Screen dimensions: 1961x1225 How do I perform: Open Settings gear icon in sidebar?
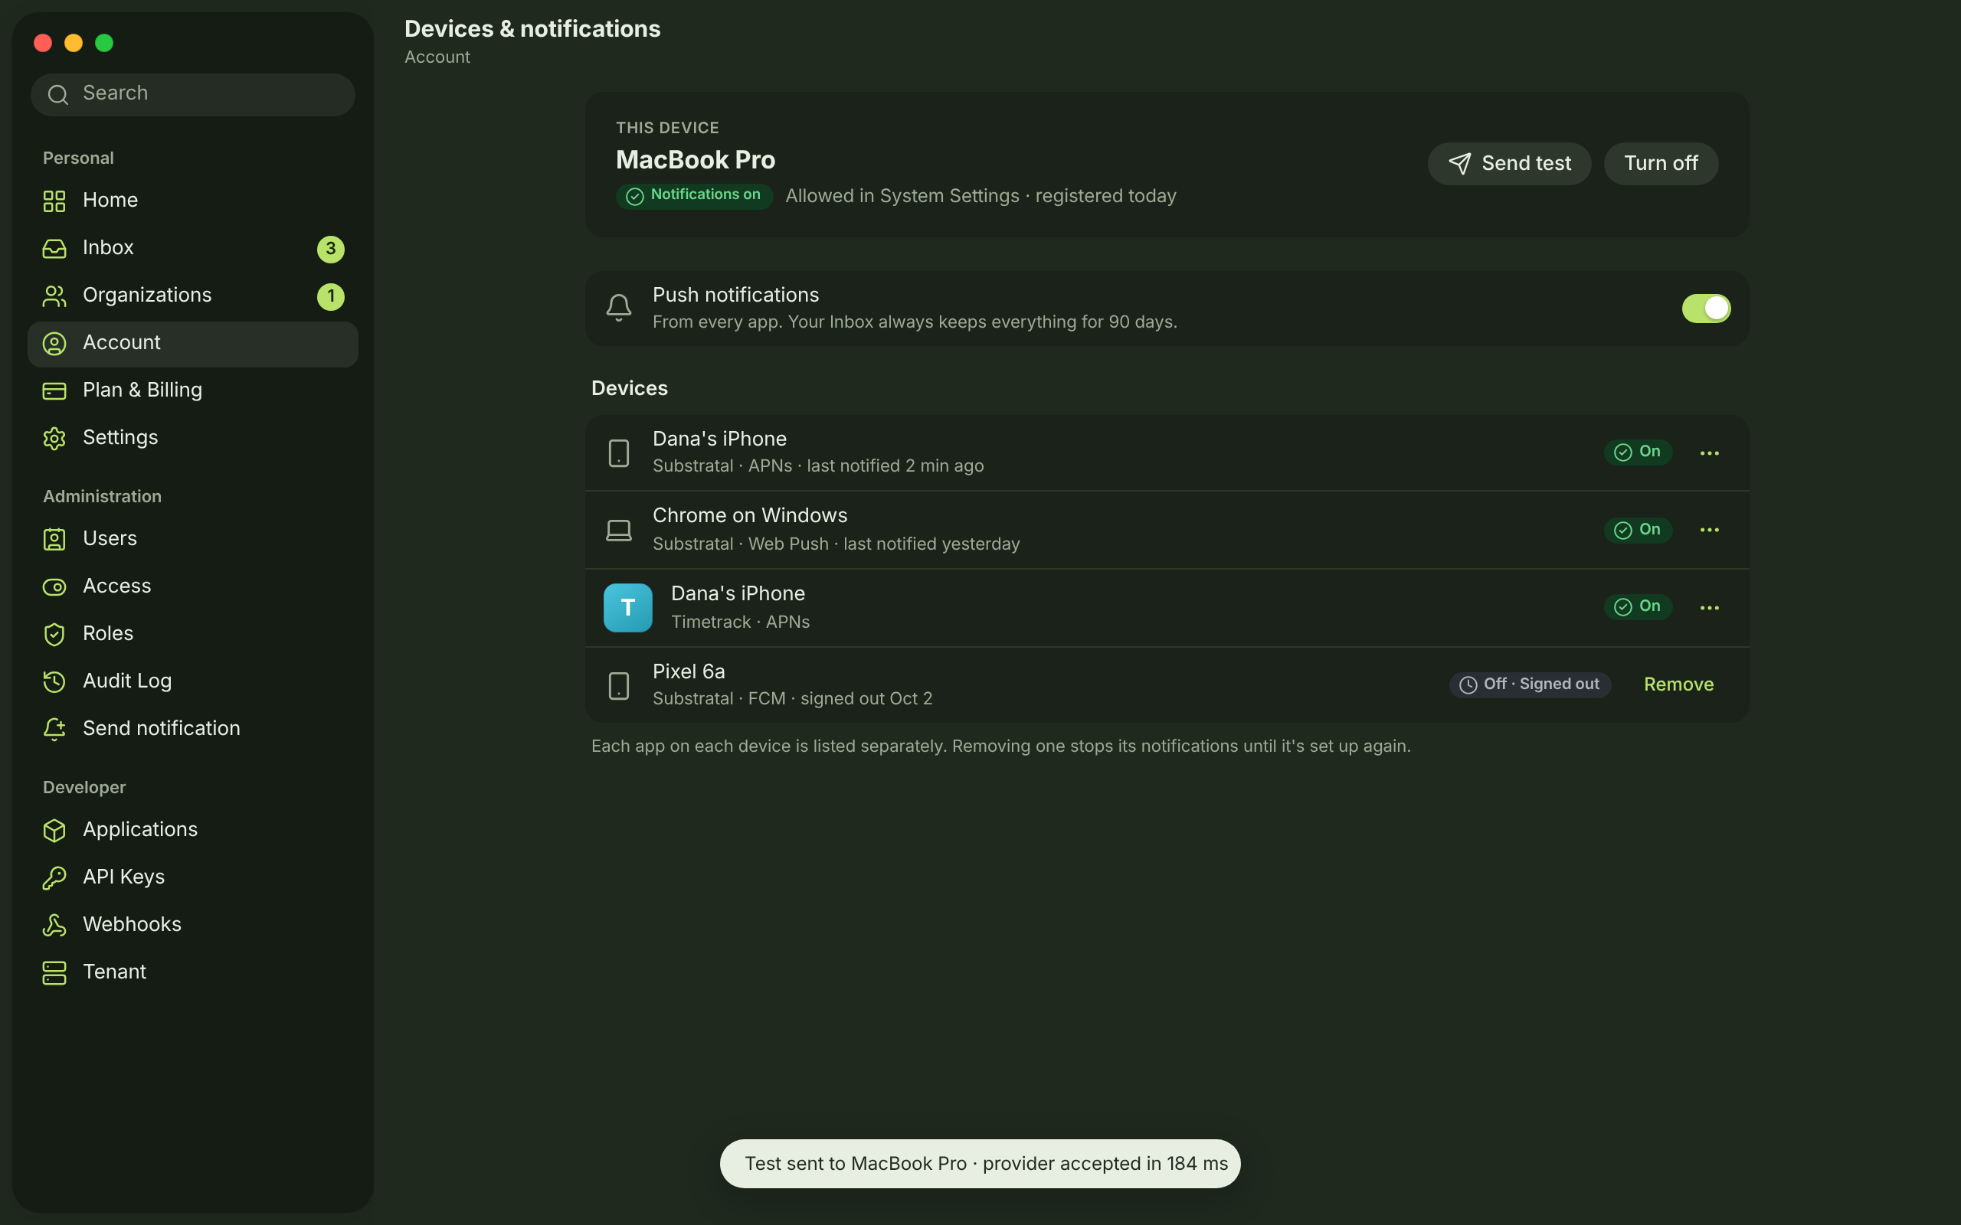point(54,438)
